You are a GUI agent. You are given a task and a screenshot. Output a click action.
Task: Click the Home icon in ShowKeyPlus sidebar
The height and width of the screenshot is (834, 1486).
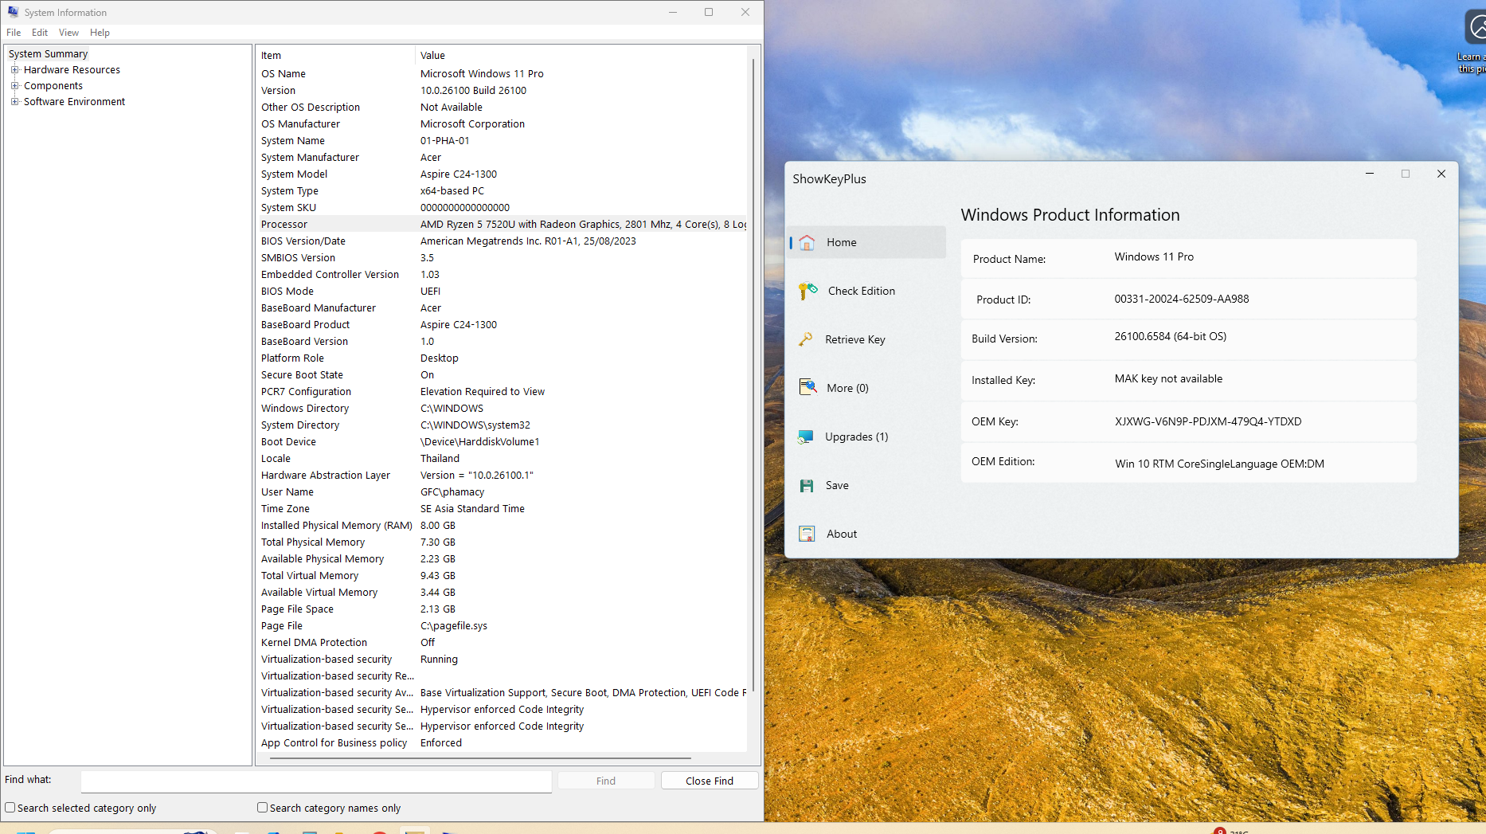pyautogui.click(x=807, y=243)
